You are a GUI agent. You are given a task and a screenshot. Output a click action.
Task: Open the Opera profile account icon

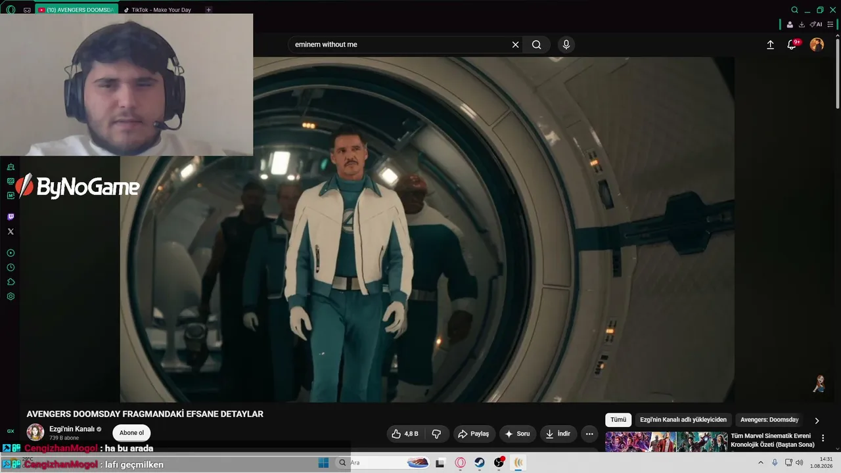point(790,24)
